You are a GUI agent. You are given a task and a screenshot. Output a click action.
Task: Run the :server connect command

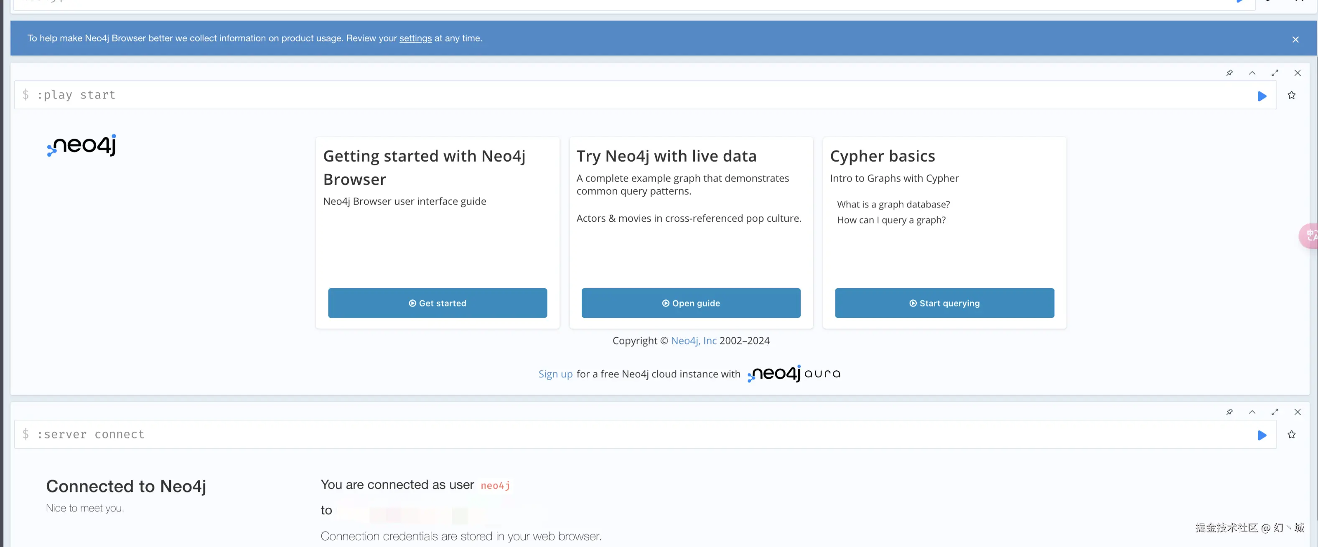pyautogui.click(x=1262, y=435)
